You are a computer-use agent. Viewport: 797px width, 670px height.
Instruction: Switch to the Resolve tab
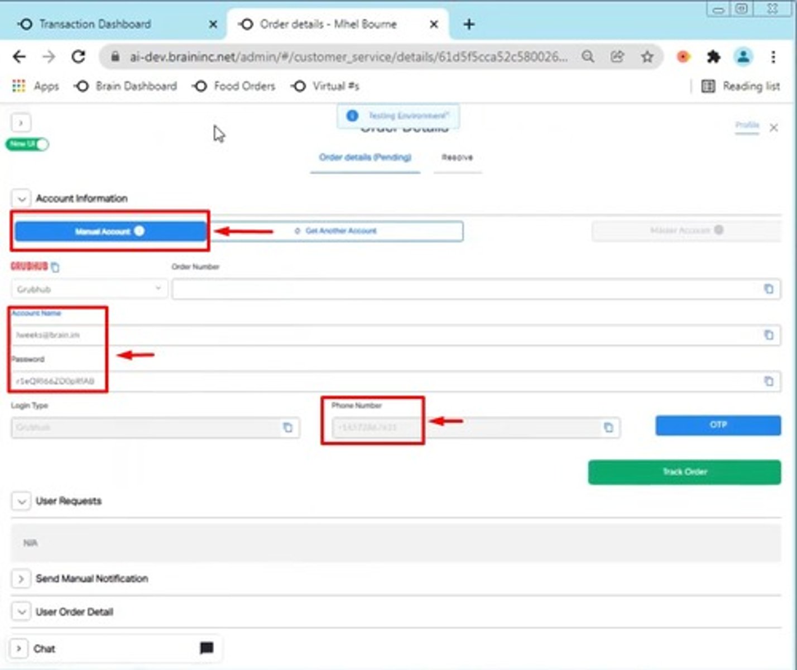coord(457,157)
